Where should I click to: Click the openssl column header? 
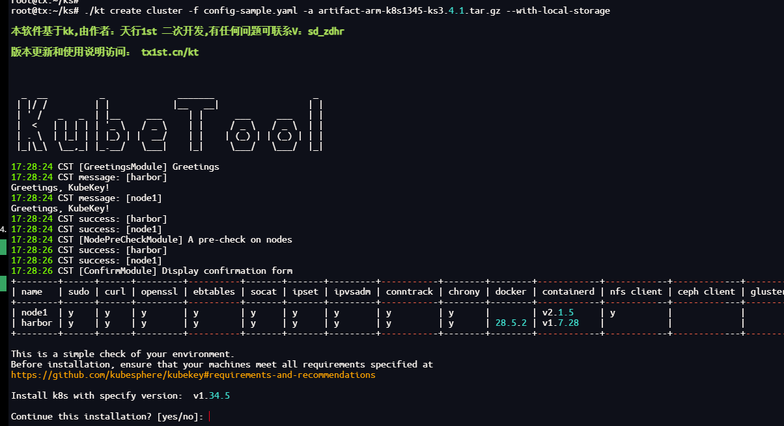pyautogui.click(x=160, y=291)
